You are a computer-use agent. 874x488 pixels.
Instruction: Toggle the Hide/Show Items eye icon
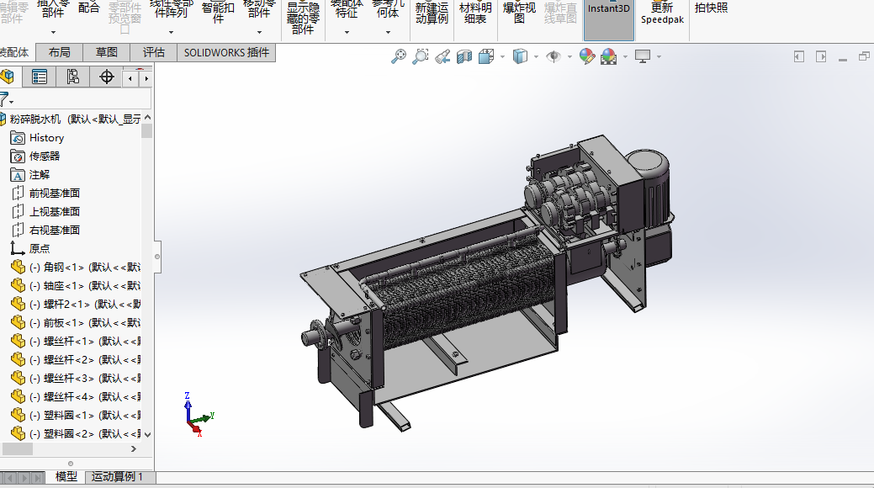pos(553,56)
